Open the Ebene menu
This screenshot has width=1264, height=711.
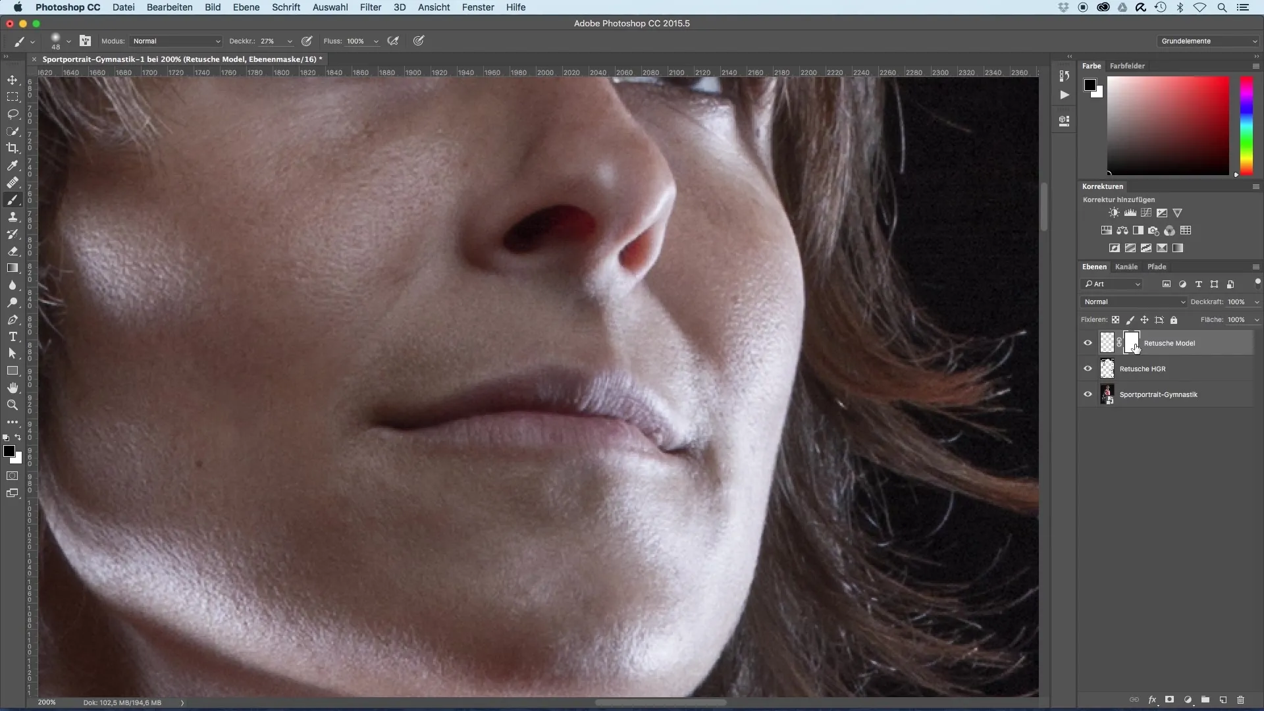click(246, 7)
